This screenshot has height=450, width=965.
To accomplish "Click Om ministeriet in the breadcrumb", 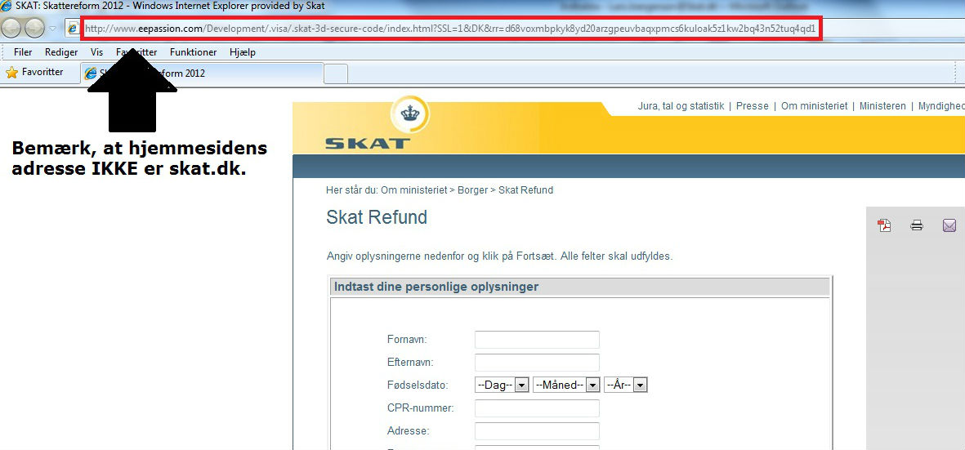I will [x=414, y=190].
